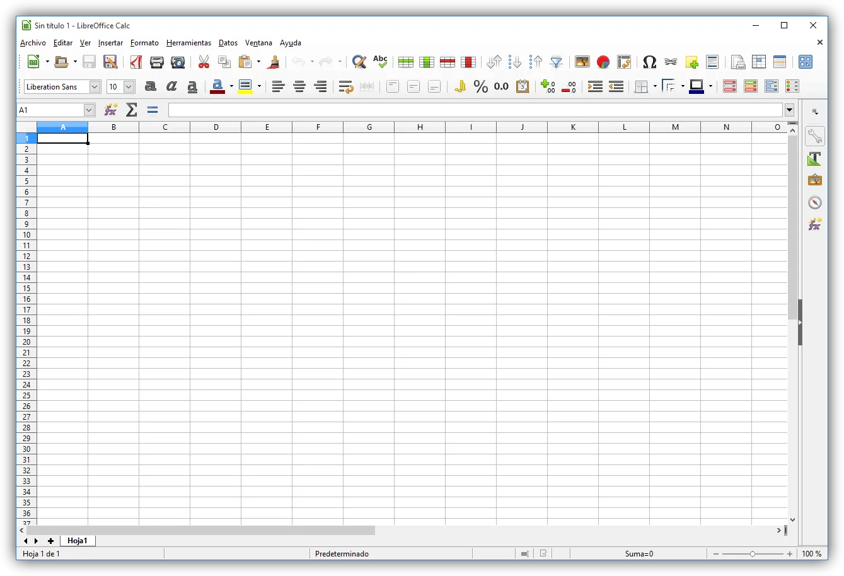This screenshot has width=844, height=576.
Task: Toggle center horizontally alignment
Action: [x=299, y=86]
